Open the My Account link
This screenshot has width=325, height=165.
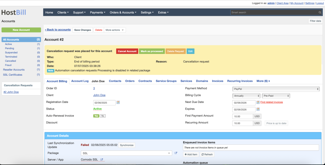pyautogui.click(x=297, y=3)
